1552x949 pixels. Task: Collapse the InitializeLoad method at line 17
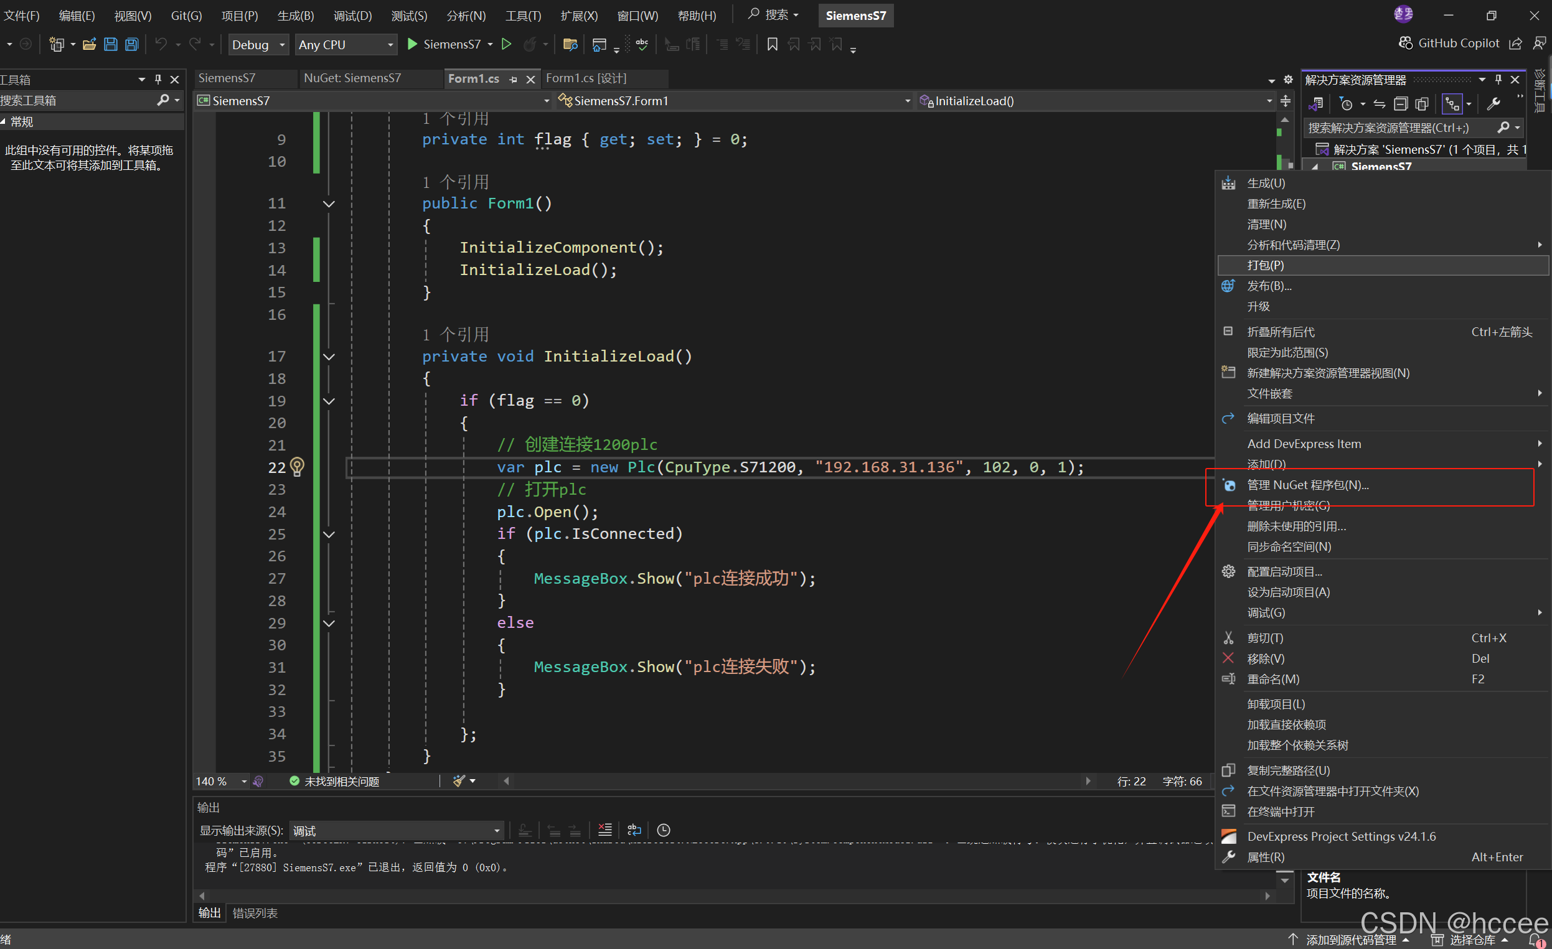(329, 357)
